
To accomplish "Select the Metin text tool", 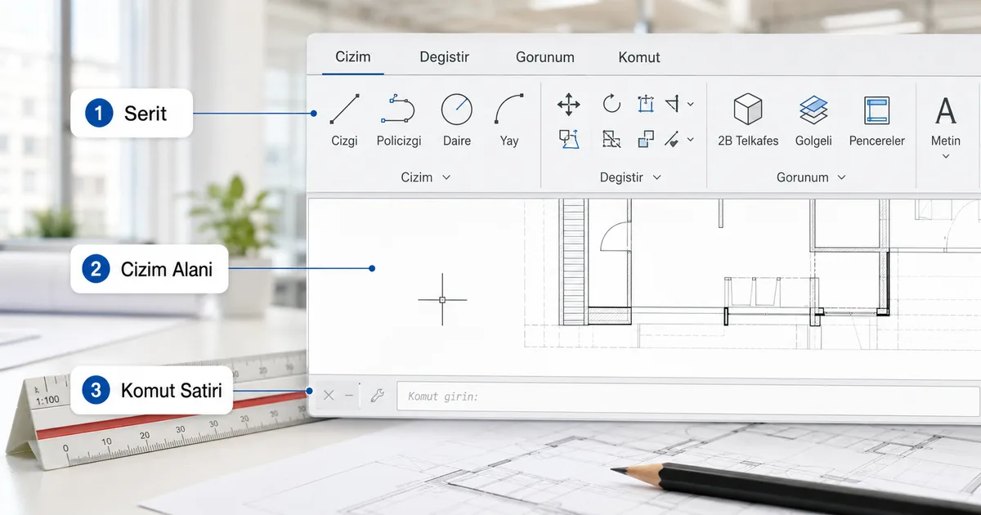I will [946, 119].
